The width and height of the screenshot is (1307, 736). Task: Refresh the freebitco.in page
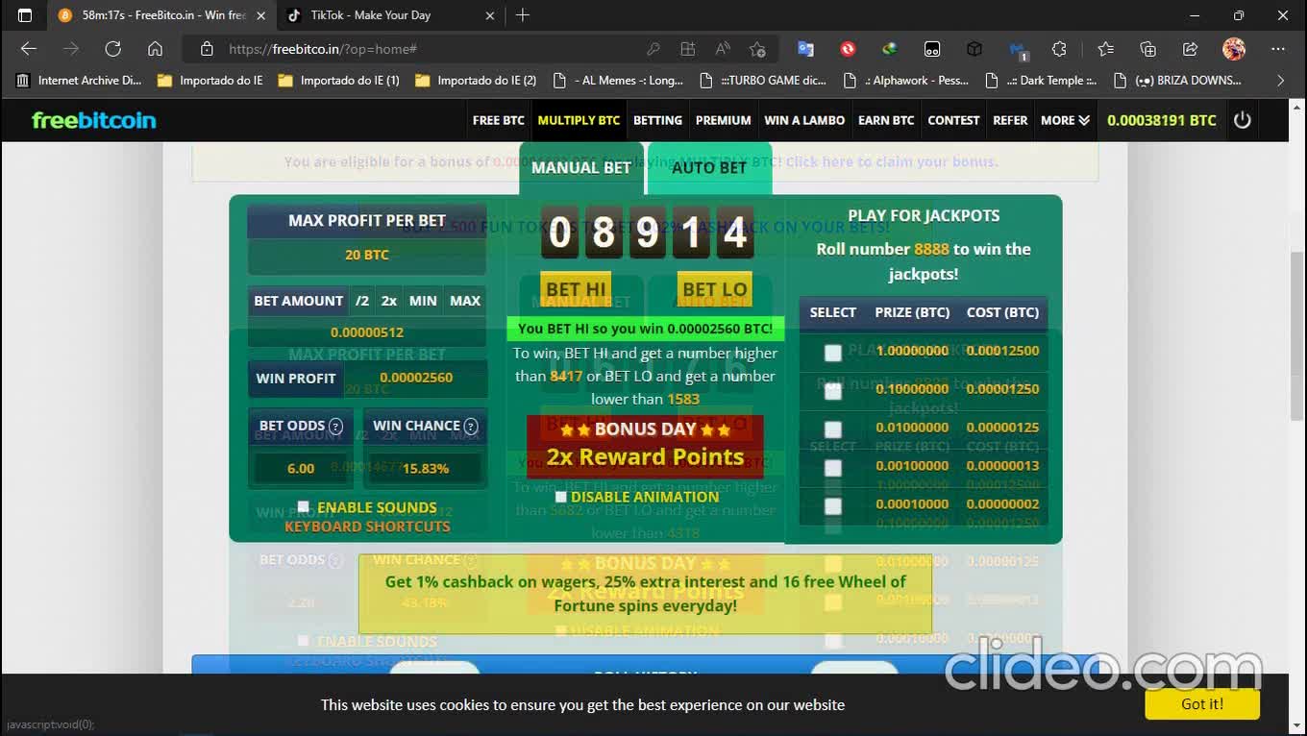[x=112, y=49]
